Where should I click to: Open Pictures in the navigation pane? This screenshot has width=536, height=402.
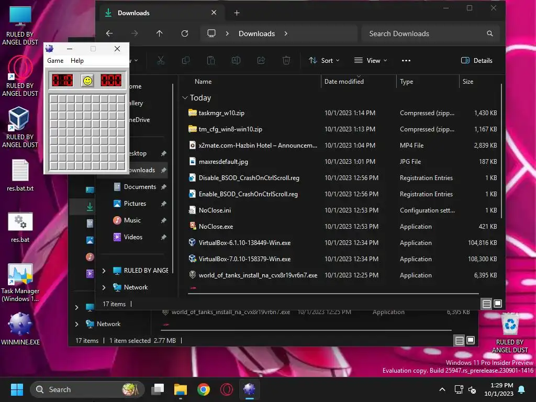[135, 204]
